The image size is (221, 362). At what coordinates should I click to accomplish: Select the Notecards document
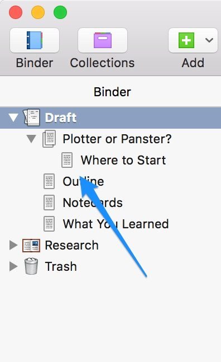110,203
